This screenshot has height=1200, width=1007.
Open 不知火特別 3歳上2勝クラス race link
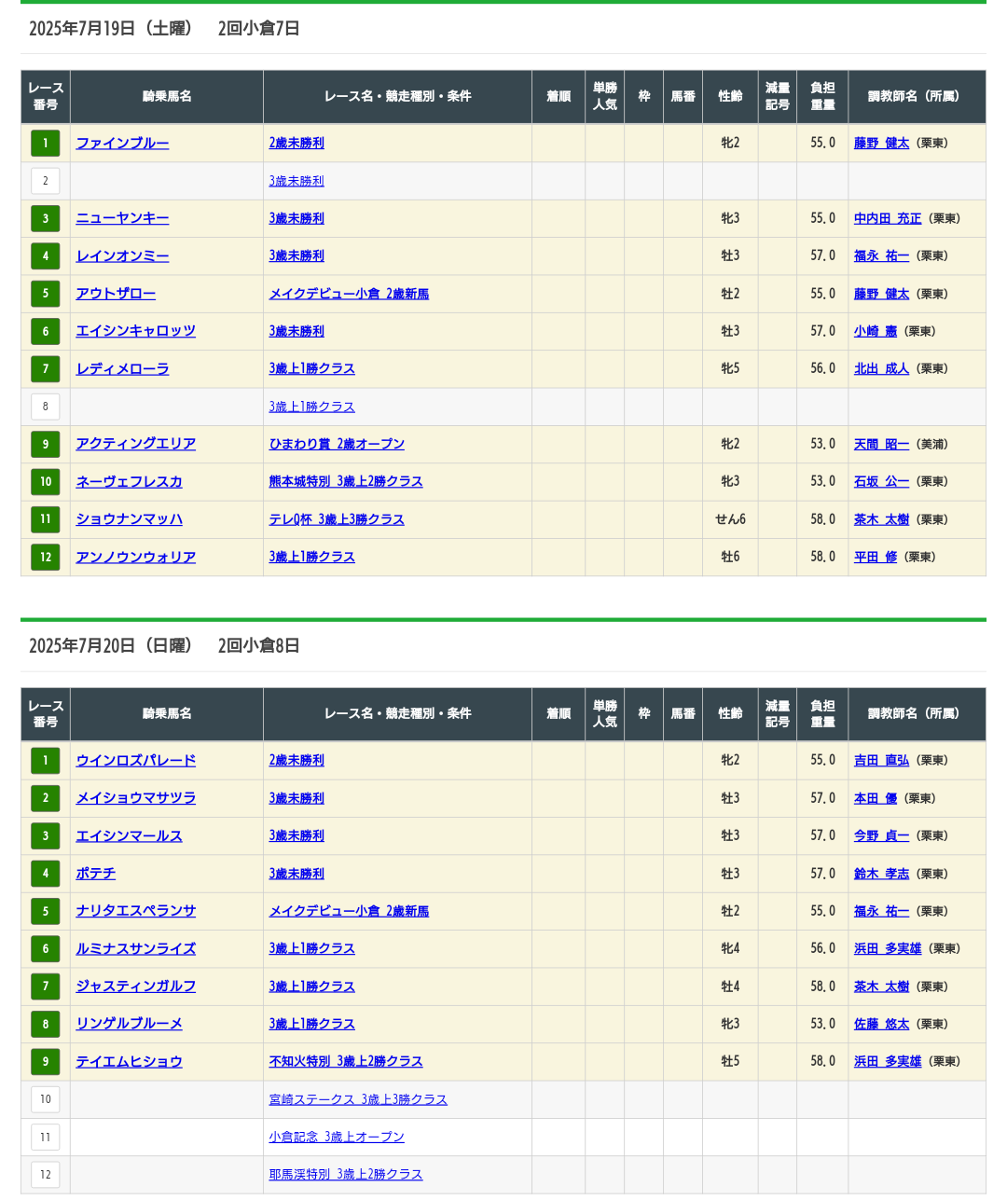pyautogui.click(x=346, y=1062)
